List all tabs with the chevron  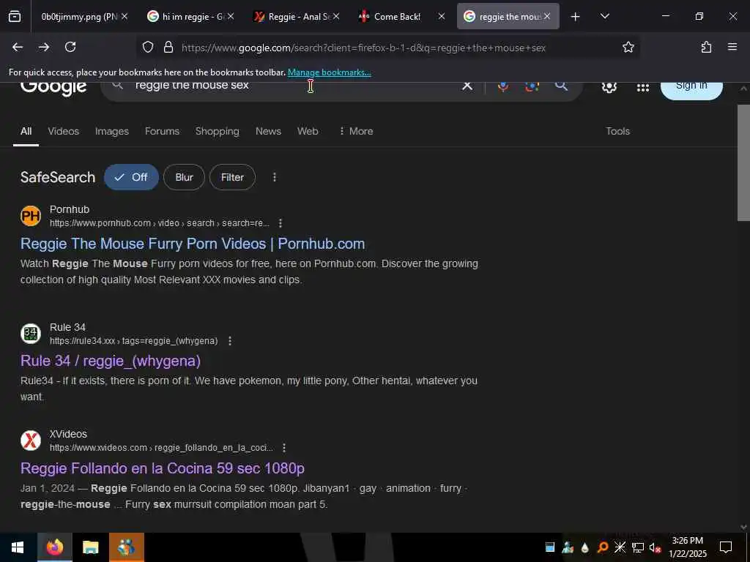click(x=604, y=16)
